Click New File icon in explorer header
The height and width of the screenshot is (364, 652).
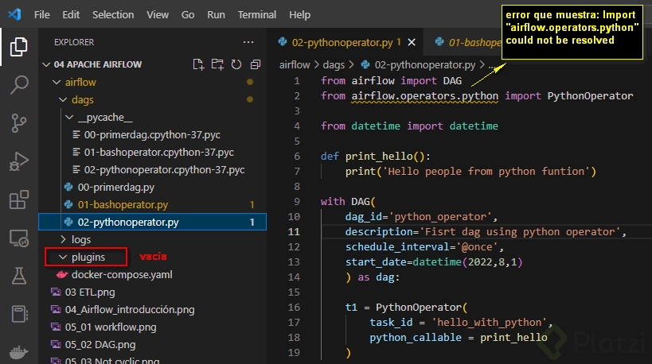point(199,64)
